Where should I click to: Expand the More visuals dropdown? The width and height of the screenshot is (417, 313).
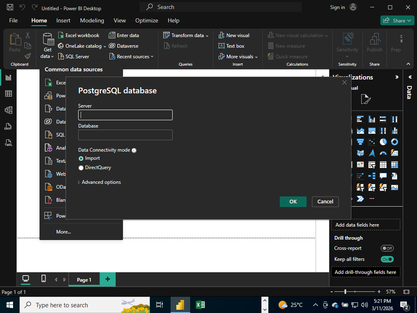(x=238, y=57)
